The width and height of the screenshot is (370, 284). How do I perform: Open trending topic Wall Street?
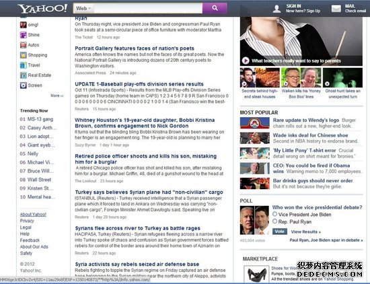coord(39,180)
